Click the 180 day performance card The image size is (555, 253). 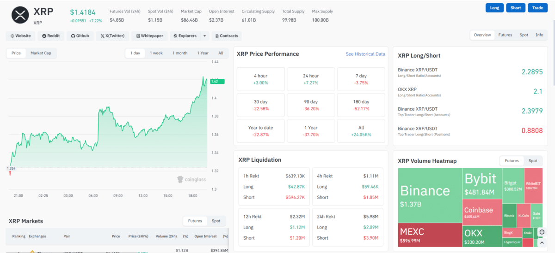tap(361, 105)
